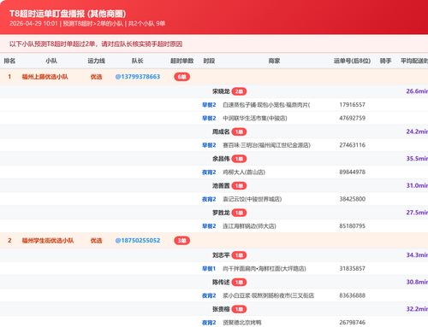Select waybill number 17916557
The width and height of the screenshot is (428, 327).
point(352,105)
